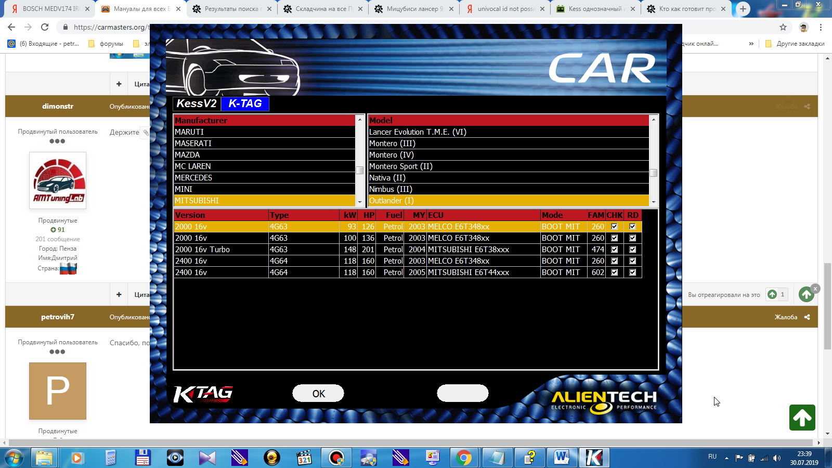Open dimonstr's profile name link
Viewport: 832px width, 468px height.
(58, 106)
